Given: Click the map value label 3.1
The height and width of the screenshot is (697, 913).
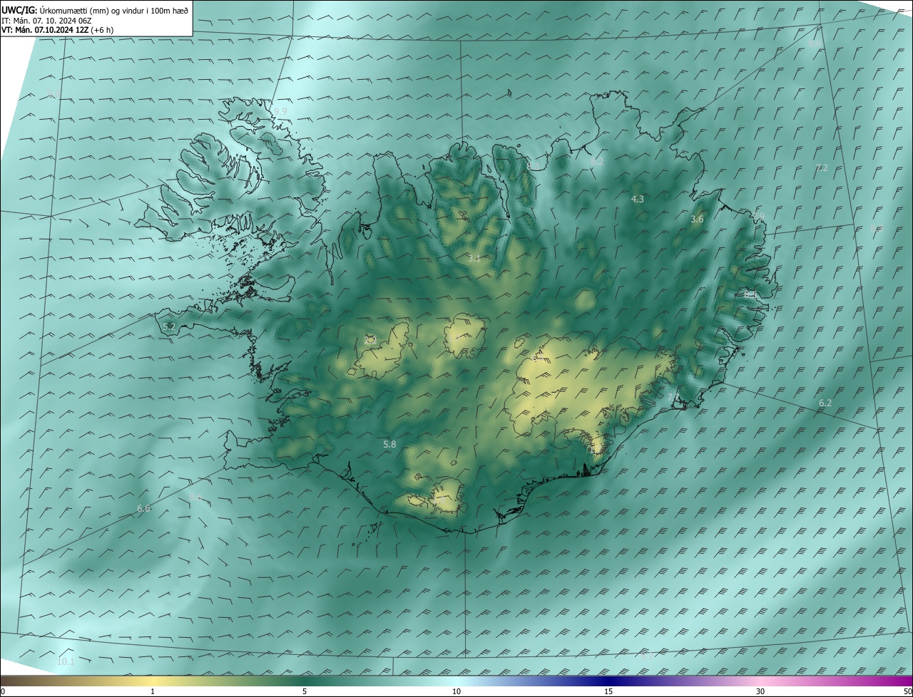Looking at the screenshot, I should click(x=474, y=258).
